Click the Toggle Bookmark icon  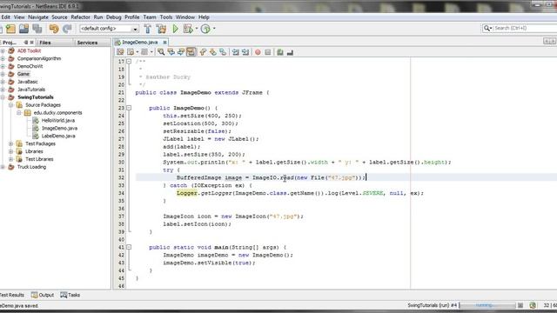coord(223,52)
